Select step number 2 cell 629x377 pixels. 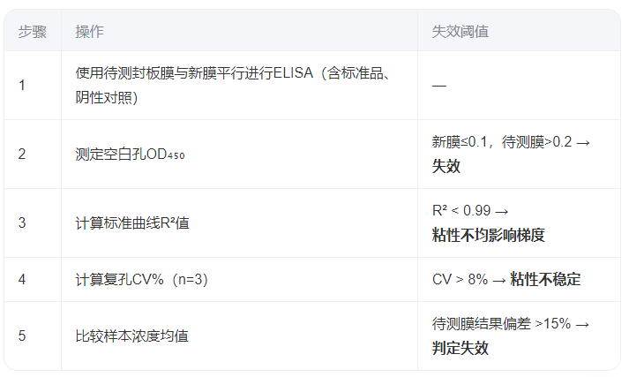tap(22, 155)
